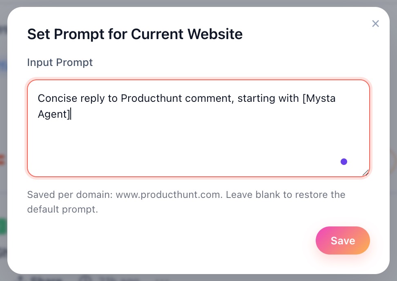The height and width of the screenshot is (281, 397).
Task: Click the purple dot indicator in textarea
Action: 344,162
